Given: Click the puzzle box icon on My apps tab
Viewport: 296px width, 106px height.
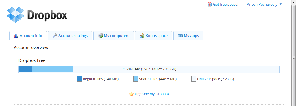Looking at the screenshot, I should (180, 36).
